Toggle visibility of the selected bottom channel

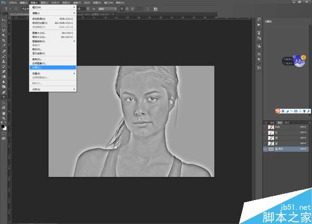click(x=265, y=149)
